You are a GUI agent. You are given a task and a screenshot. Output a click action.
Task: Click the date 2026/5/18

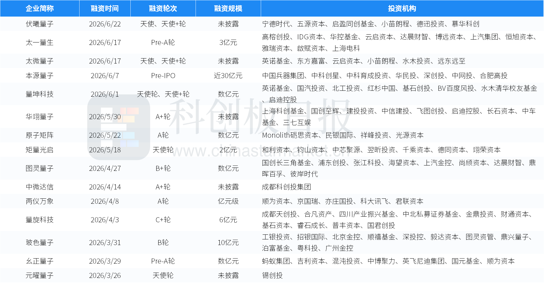(x=105, y=150)
